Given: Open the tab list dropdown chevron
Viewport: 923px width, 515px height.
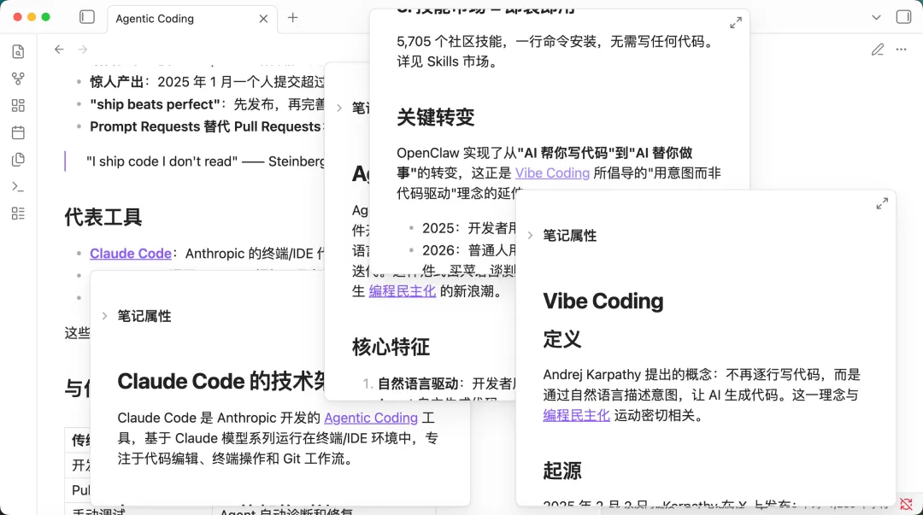Looking at the screenshot, I should point(877,18).
